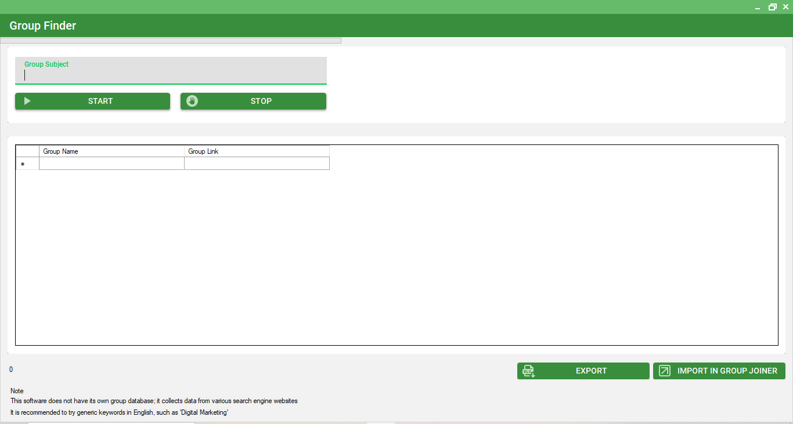The height and width of the screenshot is (424, 793).
Task: Click the arrow icon on IMPORT IN GROUP JOINER
Action: [x=665, y=371]
